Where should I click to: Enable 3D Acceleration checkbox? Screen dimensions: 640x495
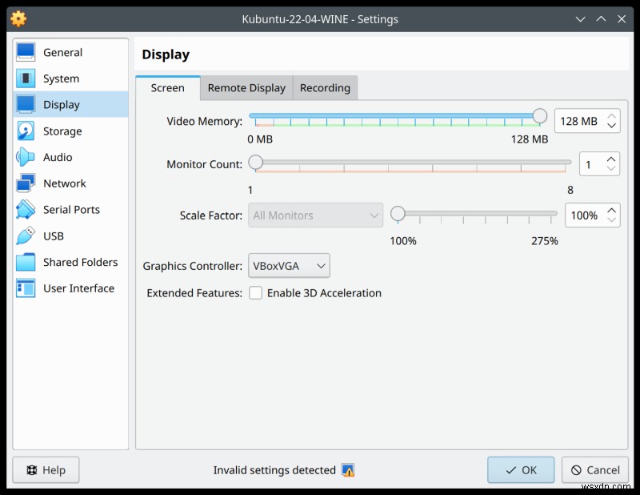click(255, 292)
